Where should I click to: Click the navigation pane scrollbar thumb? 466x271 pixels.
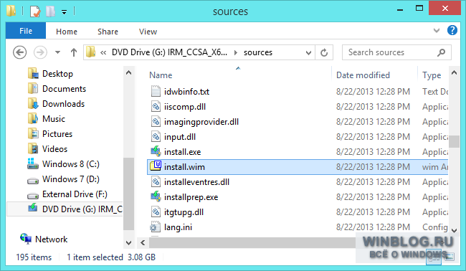(128, 194)
